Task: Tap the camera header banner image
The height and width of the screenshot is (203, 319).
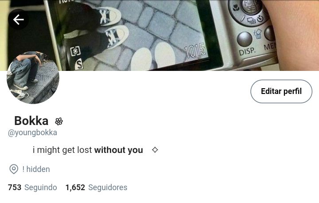Action: click(x=159, y=35)
